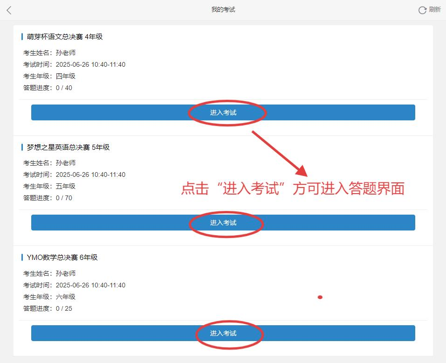
Task: Go back using the left arrow icon
Action: pos(9,10)
